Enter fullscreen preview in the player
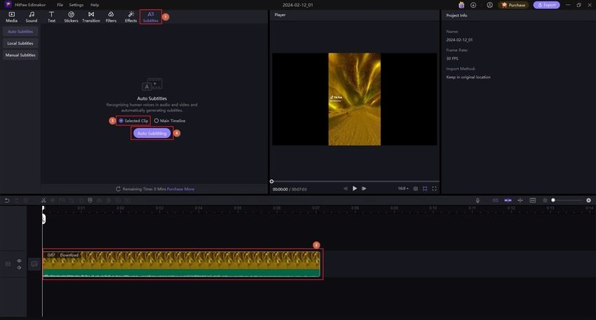The height and width of the screenshot is (320, 596). coord(434,188)
